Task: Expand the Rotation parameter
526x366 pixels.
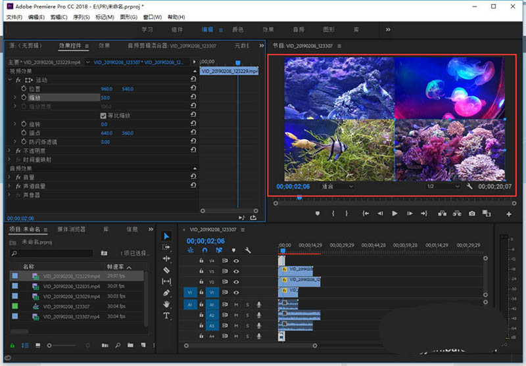Action: point(14,124)
